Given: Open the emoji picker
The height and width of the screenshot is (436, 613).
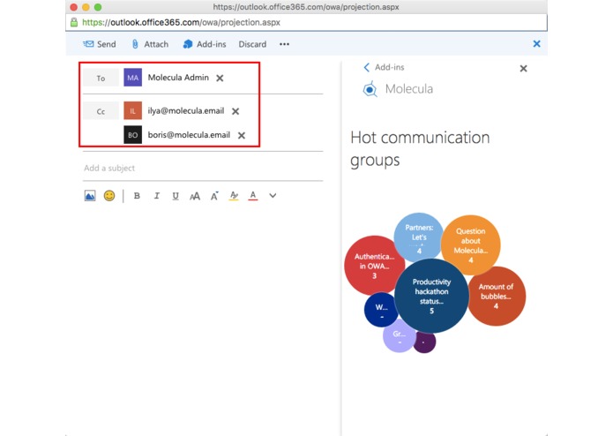Looking at the screenshot, I should coord(109,196).
